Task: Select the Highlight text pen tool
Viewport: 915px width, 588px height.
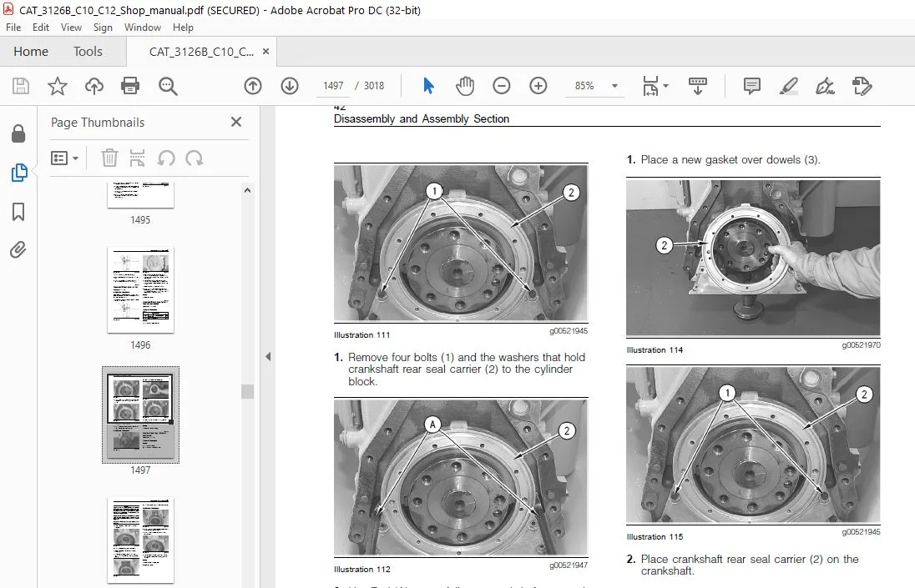Action: 789,86
